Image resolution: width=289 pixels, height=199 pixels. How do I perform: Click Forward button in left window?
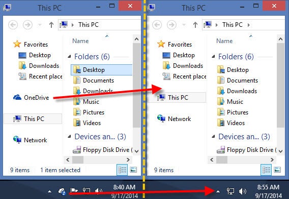pos(27,25)
